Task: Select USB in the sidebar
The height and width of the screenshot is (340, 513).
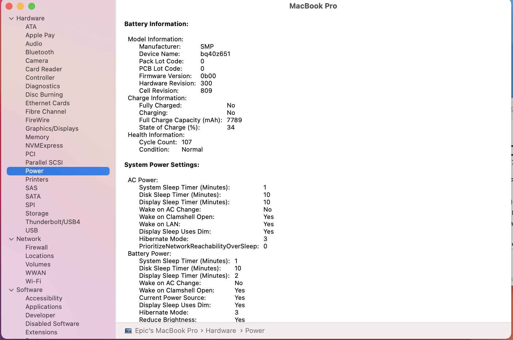Action: (31, 231)
